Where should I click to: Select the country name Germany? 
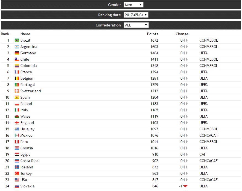[x=28, y=53]
